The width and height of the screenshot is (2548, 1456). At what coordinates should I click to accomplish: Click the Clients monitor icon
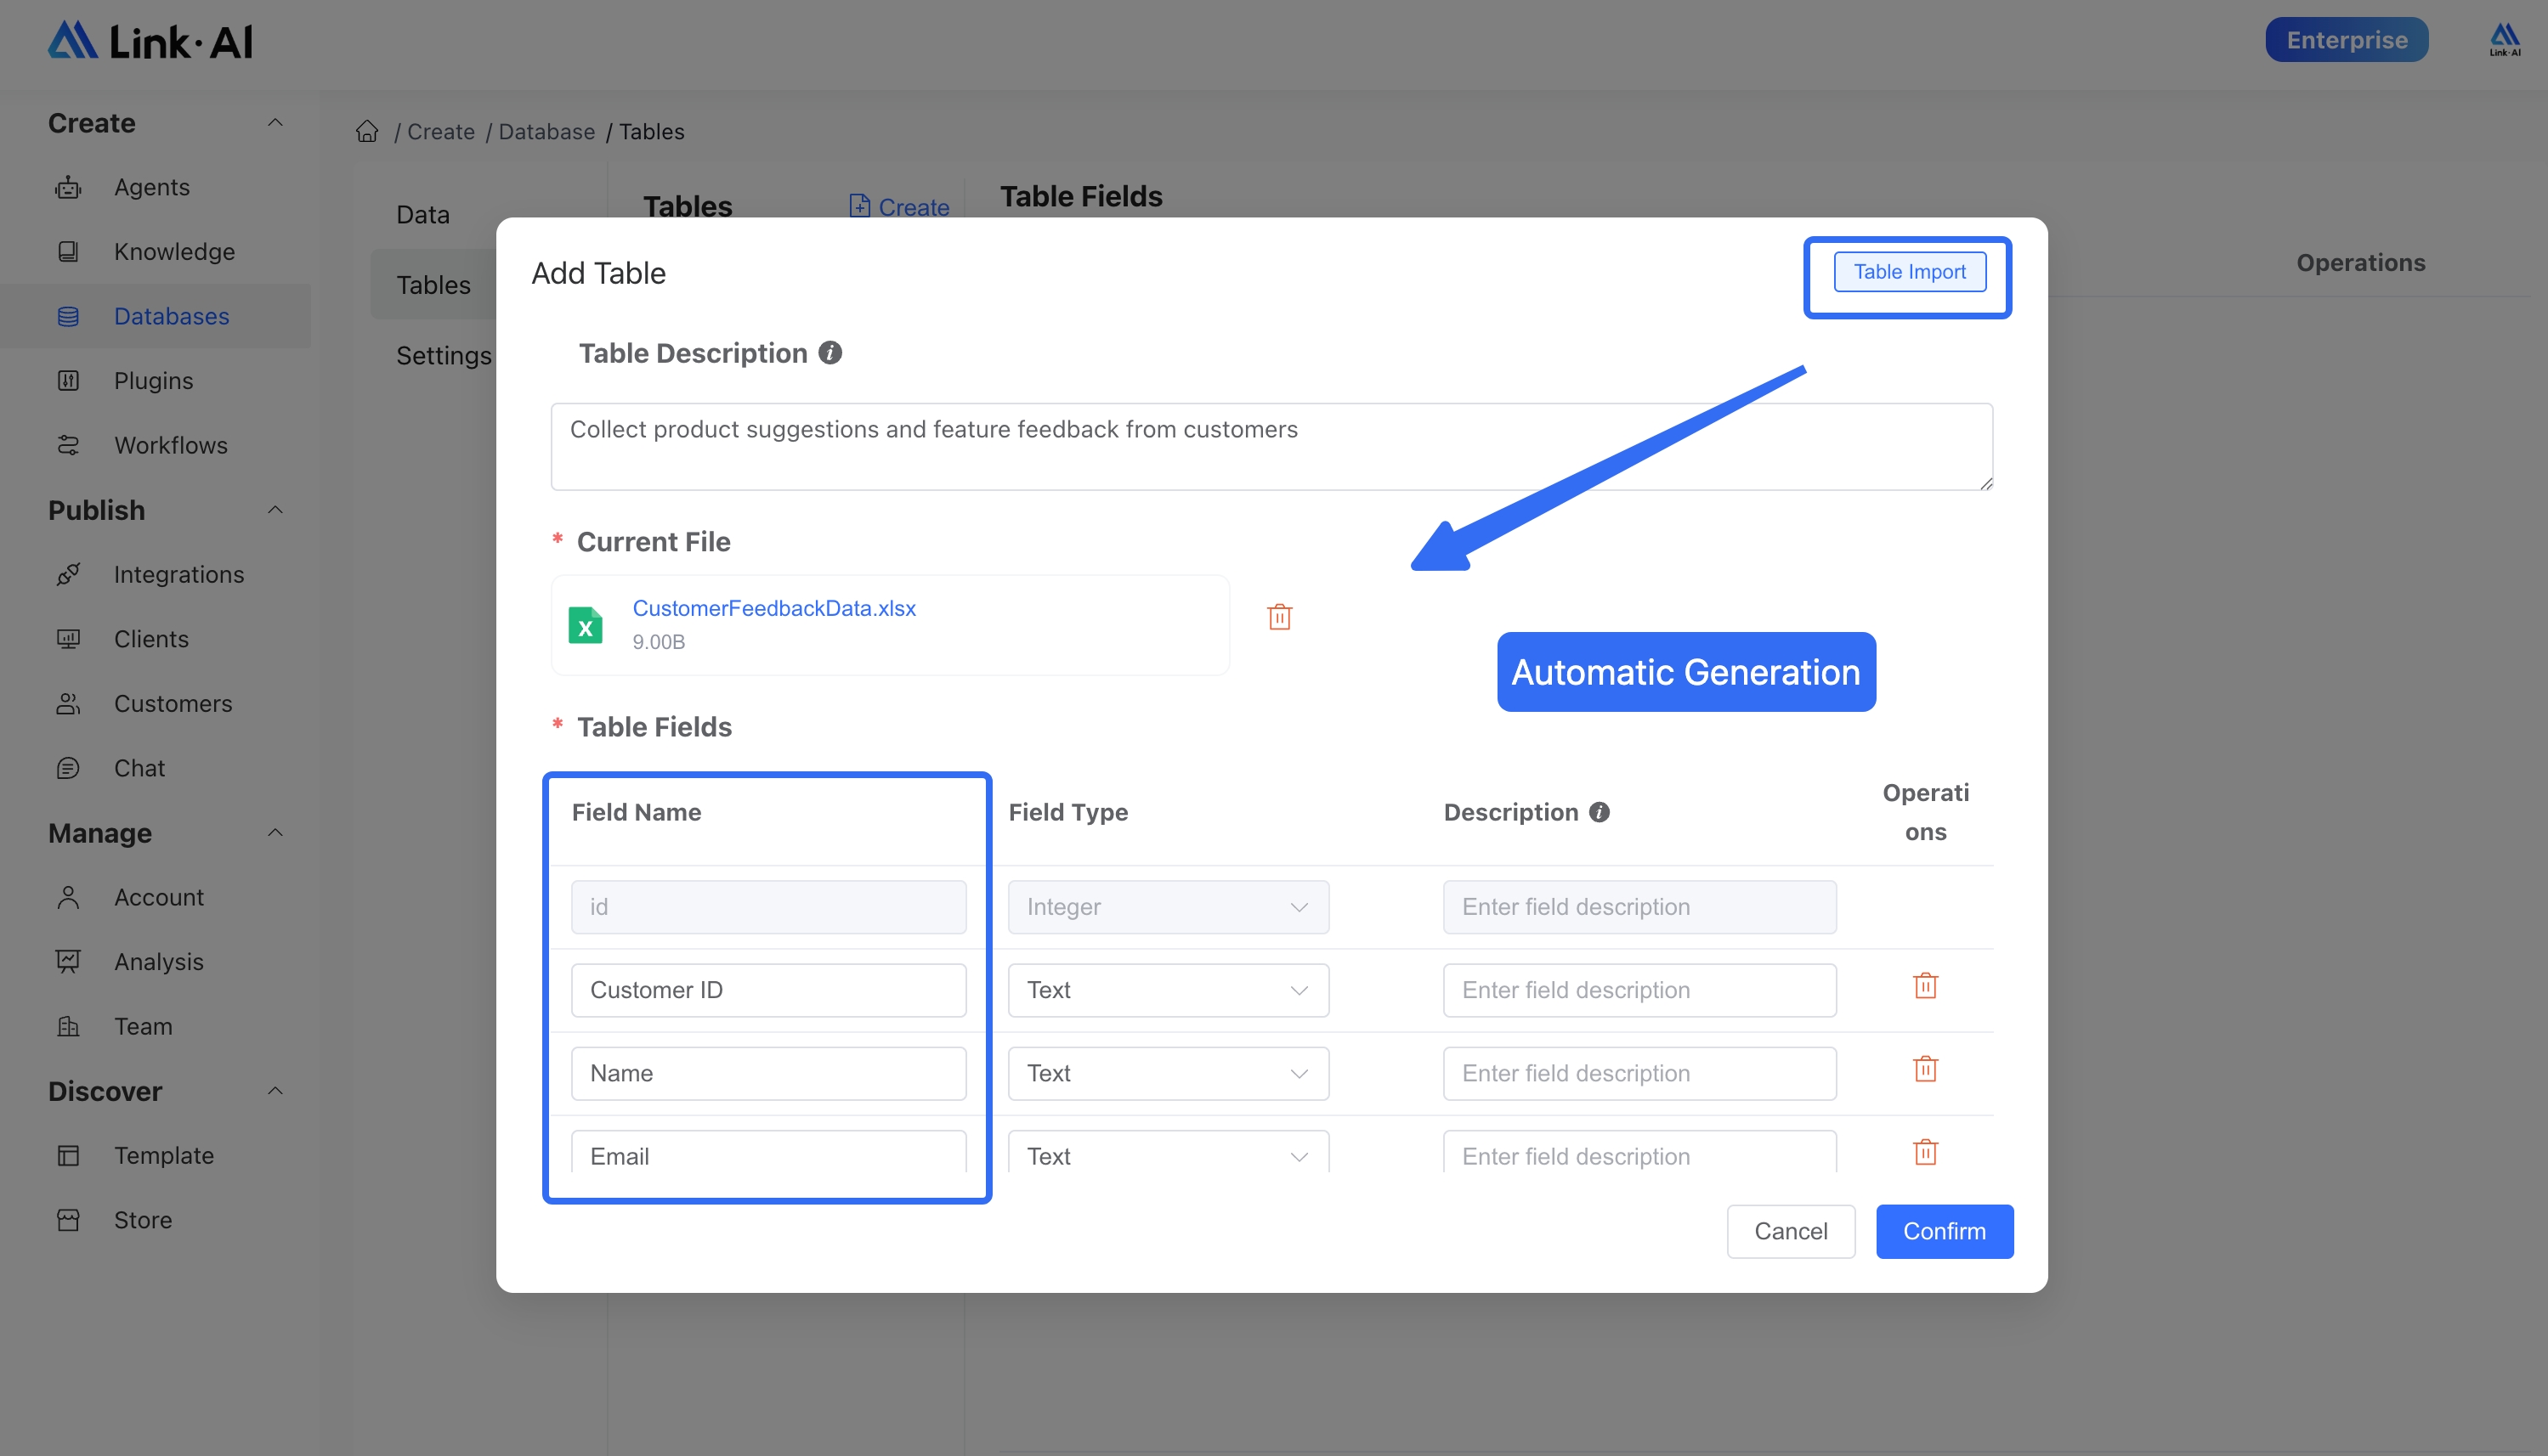tap(68, 639)
